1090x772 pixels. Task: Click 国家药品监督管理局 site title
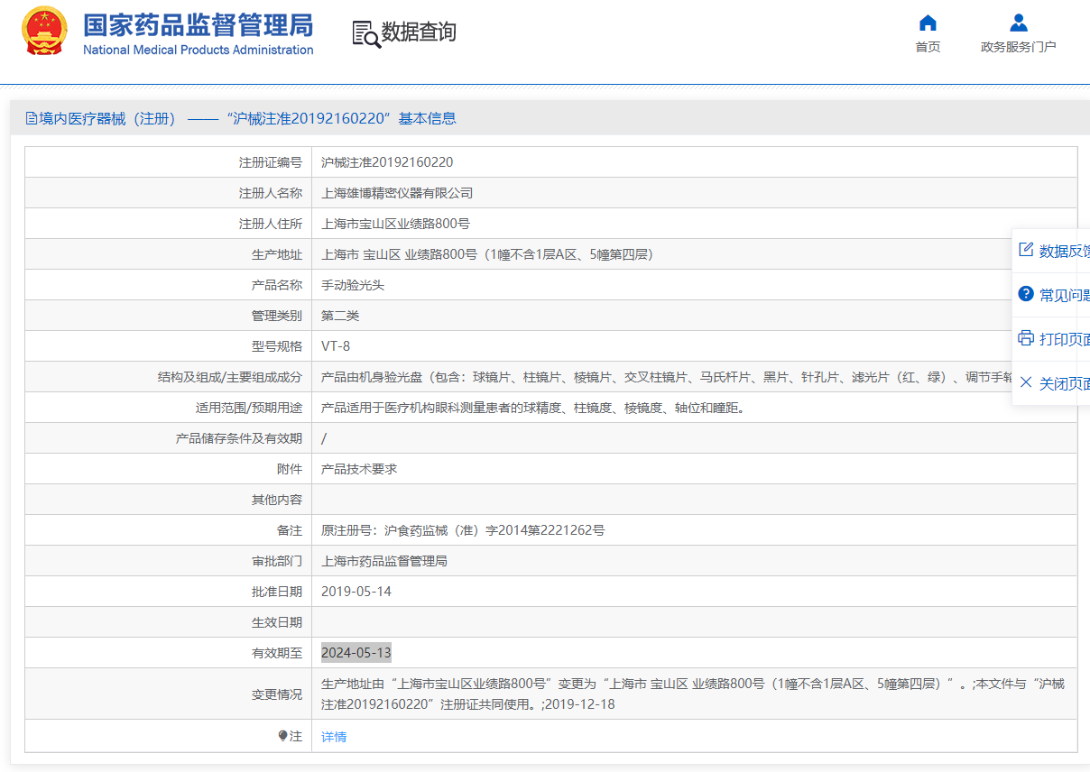(x=199, y=24)
